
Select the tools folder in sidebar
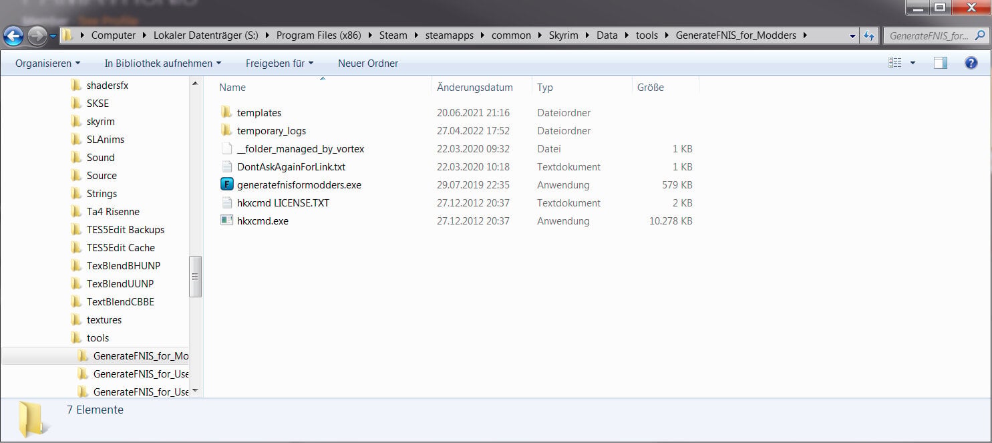(x=90, y=337)
